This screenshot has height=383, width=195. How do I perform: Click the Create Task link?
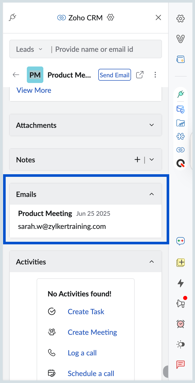(x=86, y=312)
